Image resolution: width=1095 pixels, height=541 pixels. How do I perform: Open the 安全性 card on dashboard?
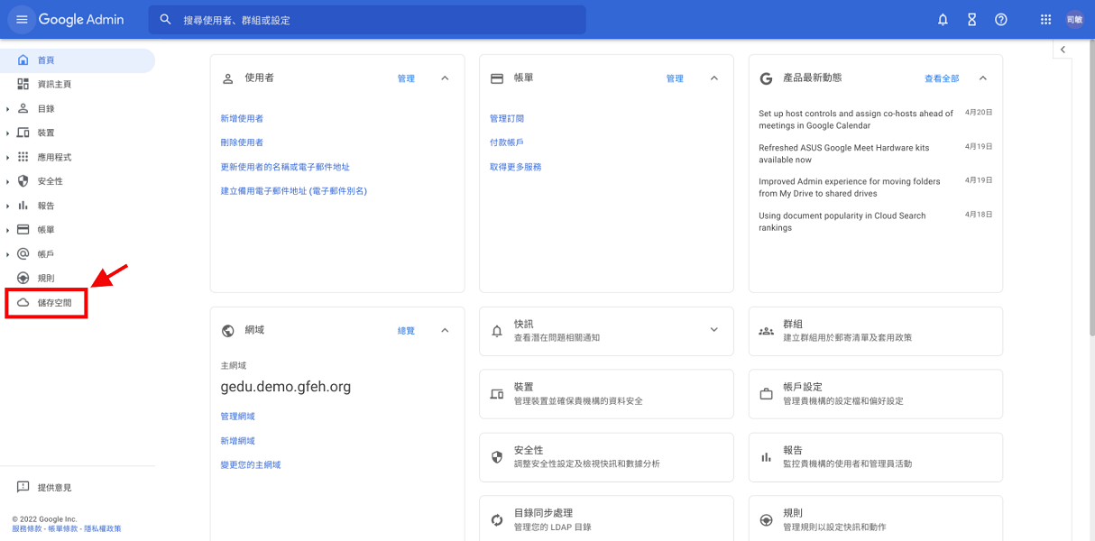[606, 457]
